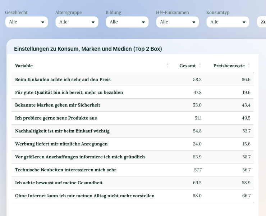Select row 'Werbung liefert mir nützliche Anregungen'
266x216 pixels.
tap(133, 144)
